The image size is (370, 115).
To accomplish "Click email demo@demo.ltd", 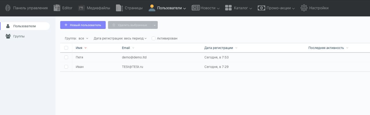I will pos(134,57).
